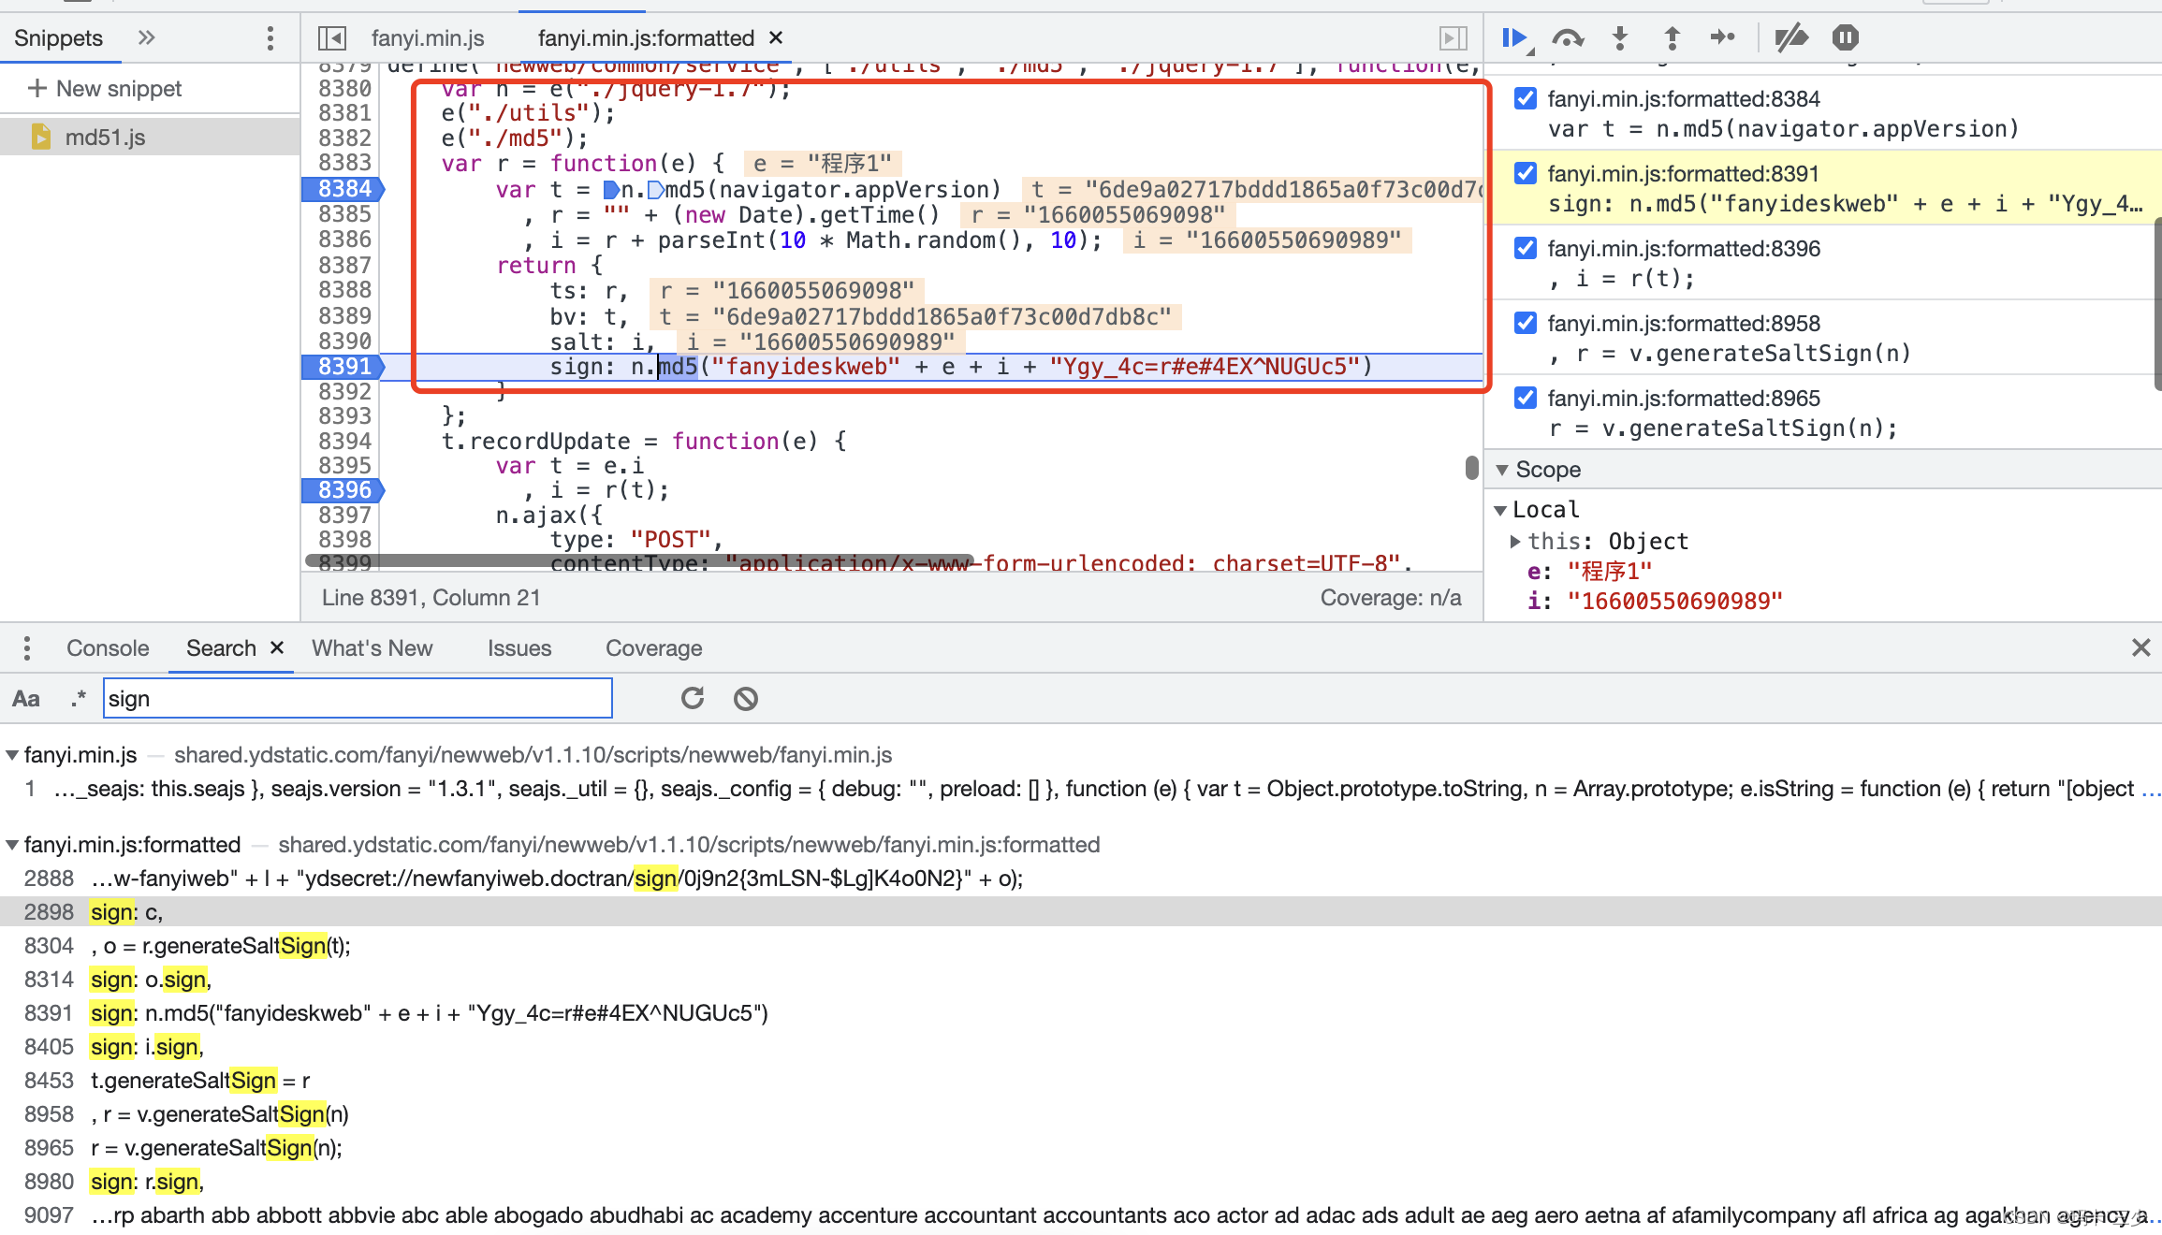
Task: Open the Snippets tab
Action: (x=59, y=38)
